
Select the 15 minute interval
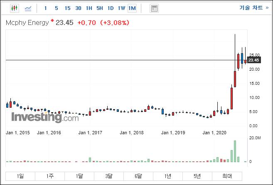[68, 8]
